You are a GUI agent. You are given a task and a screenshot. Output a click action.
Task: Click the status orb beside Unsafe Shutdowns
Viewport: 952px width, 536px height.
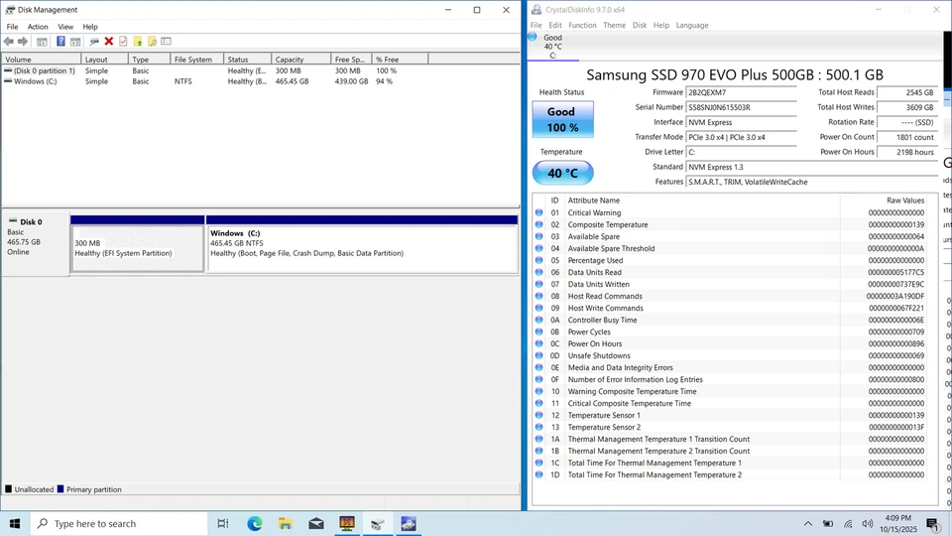(x=539, y=355)
